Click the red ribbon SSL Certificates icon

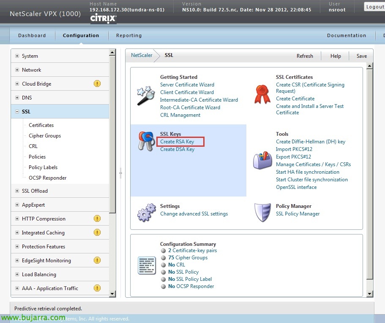262,94
